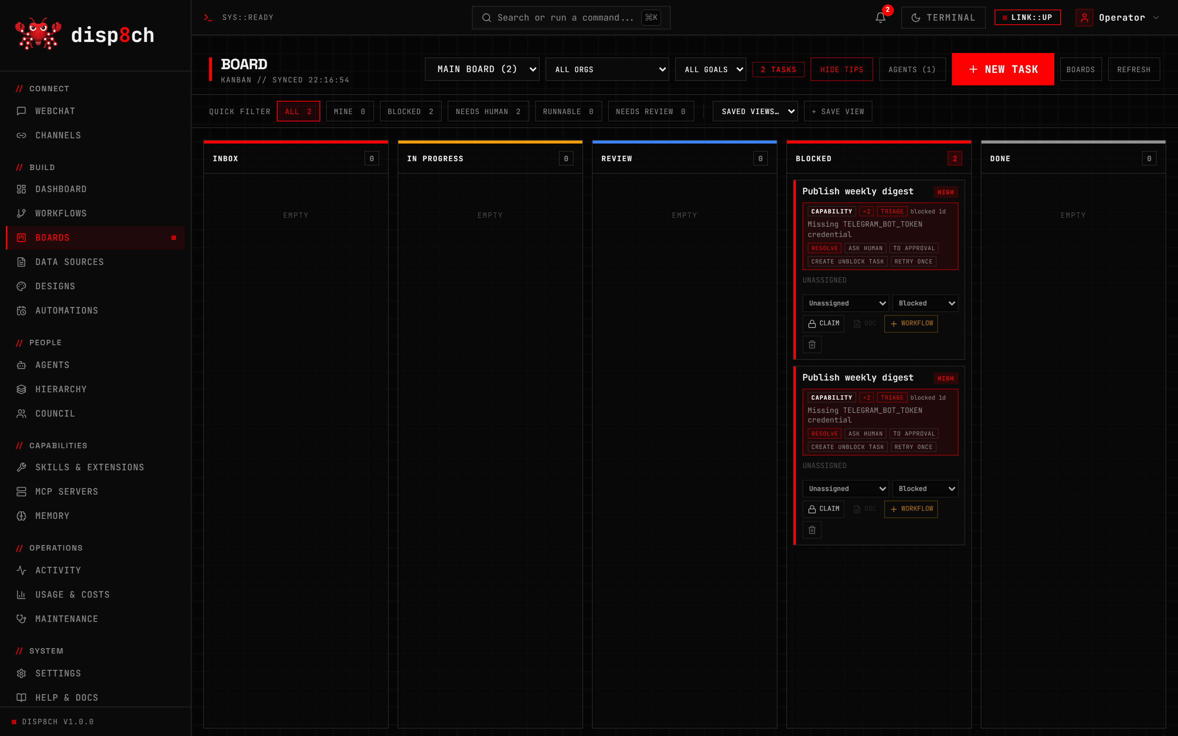
Task: Select Boards in the sidebar
Action: pos(95,238)
